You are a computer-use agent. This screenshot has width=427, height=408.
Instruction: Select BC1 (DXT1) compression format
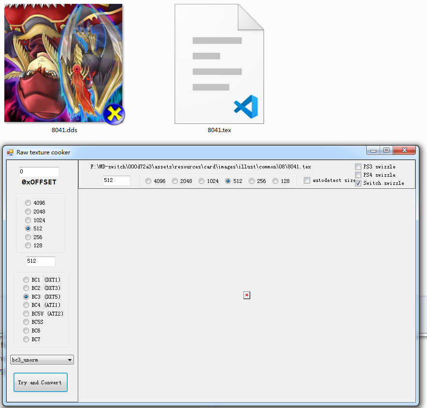[x=26, y=279]
